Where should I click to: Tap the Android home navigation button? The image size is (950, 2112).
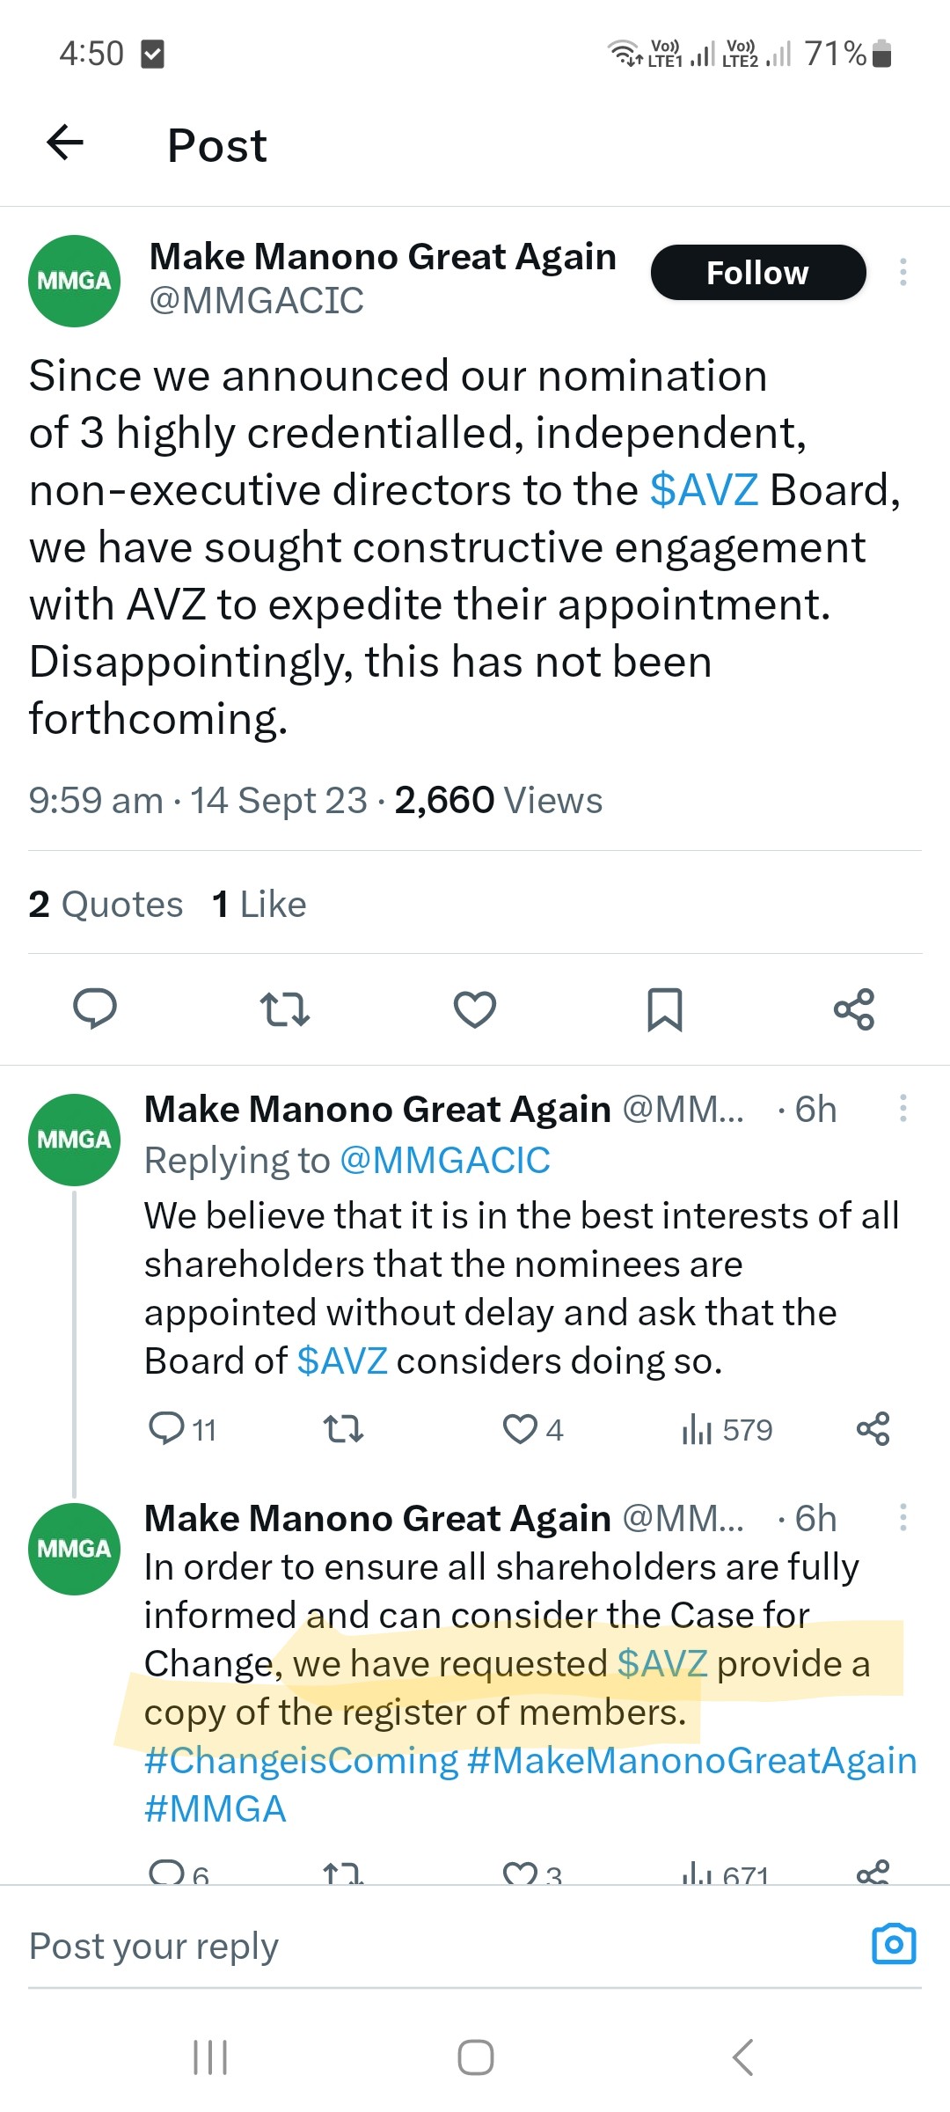pos(475,2057)
